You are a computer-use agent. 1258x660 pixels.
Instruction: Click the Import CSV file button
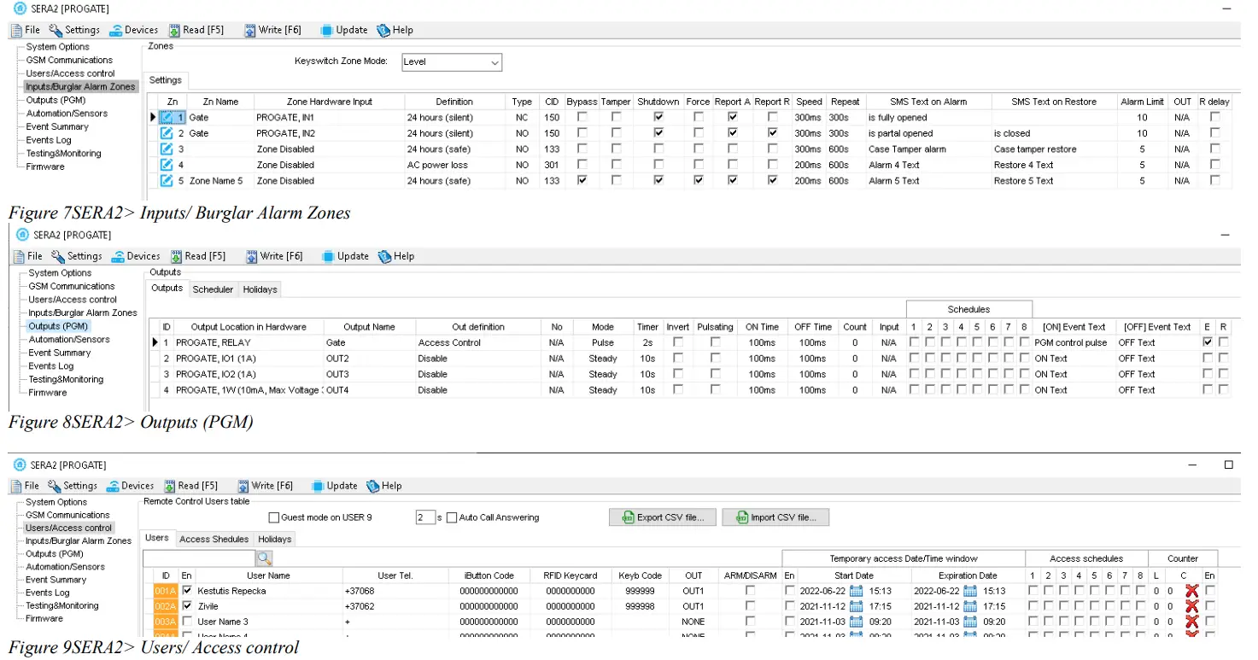pos(775,517)
